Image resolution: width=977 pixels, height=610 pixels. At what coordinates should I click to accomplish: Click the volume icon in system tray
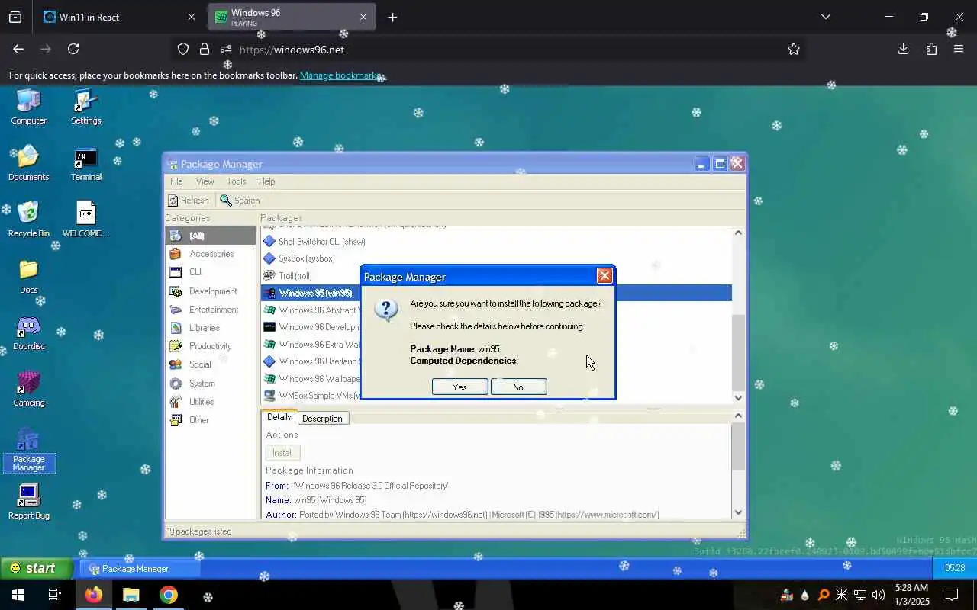click(878, 595)
